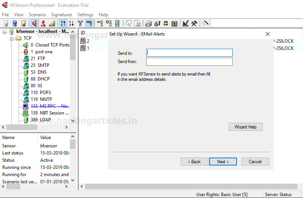Collapse the kfsensor - localhost root node
Screen dimensions: 303x198
[x=5, y=32]
